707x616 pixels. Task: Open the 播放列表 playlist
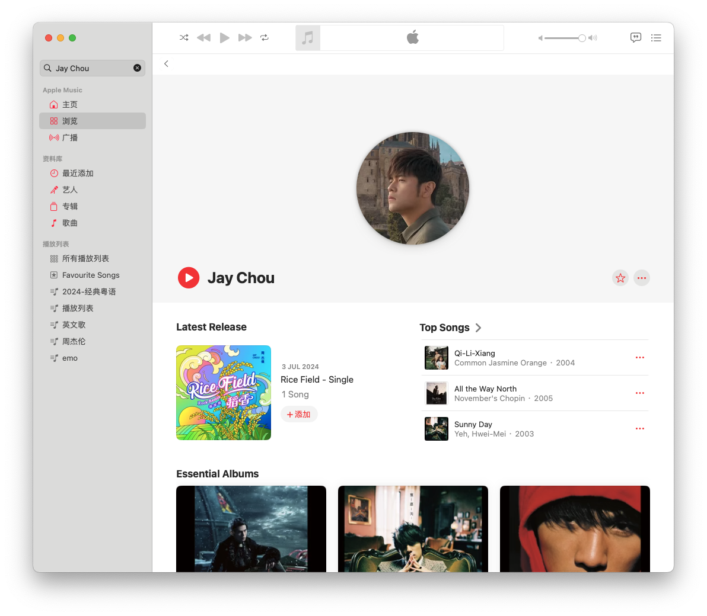coord(93,308)
